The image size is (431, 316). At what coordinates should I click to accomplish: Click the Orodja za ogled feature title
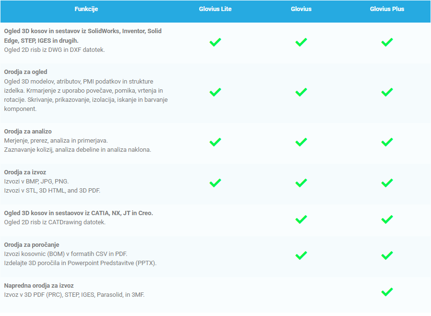(x=25, y=72)
